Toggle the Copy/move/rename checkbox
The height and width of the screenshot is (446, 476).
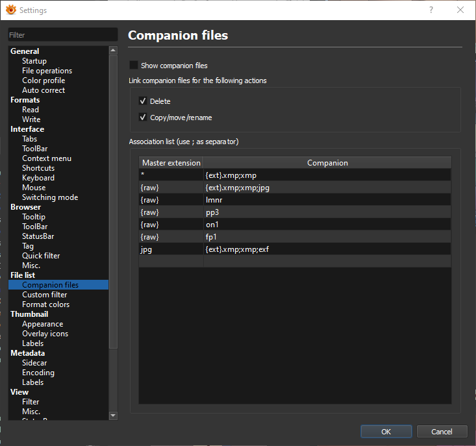[x=143, y=118]
